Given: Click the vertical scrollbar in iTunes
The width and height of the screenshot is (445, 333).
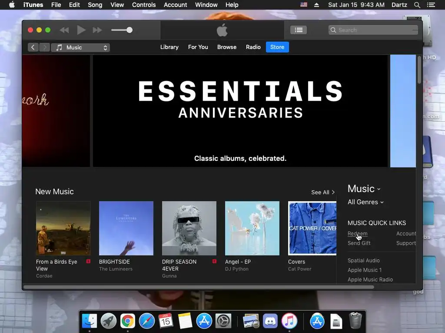Looking at the screenshot, I should 419,70.
